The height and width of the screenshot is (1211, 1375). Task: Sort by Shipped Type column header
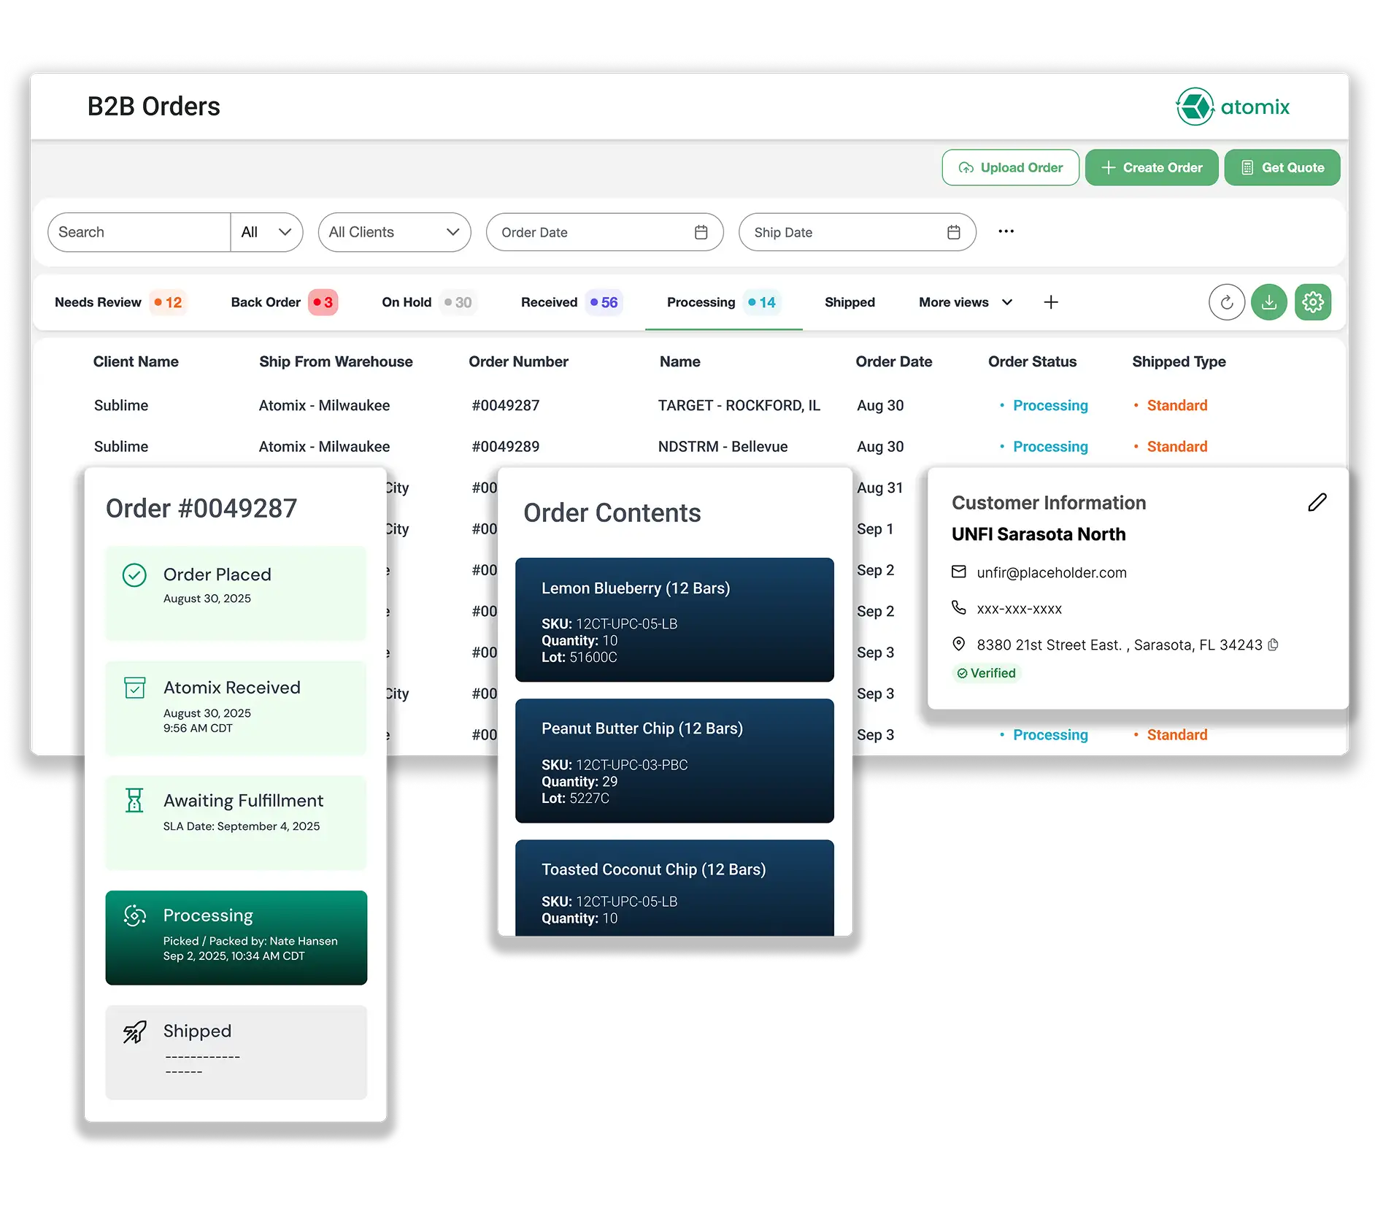(1179, 361)
